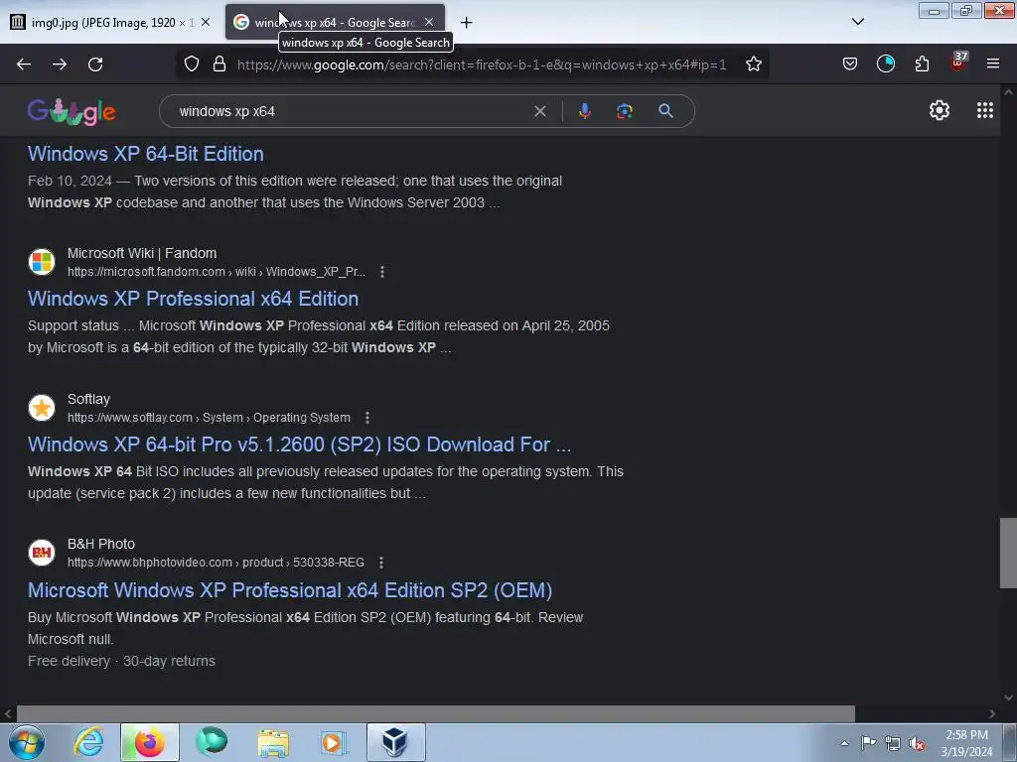Viewport: 1017px width, 762px height.
Task: Open network status tray icon
Action: pos(893,743)
